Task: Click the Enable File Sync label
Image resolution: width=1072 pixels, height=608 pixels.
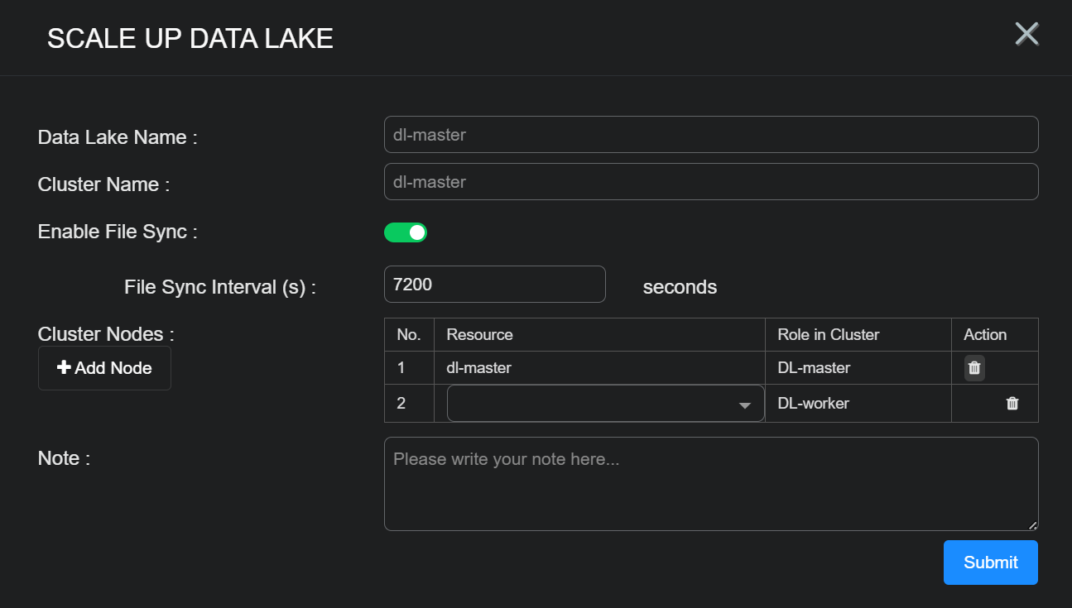Action: coord(118,232)
